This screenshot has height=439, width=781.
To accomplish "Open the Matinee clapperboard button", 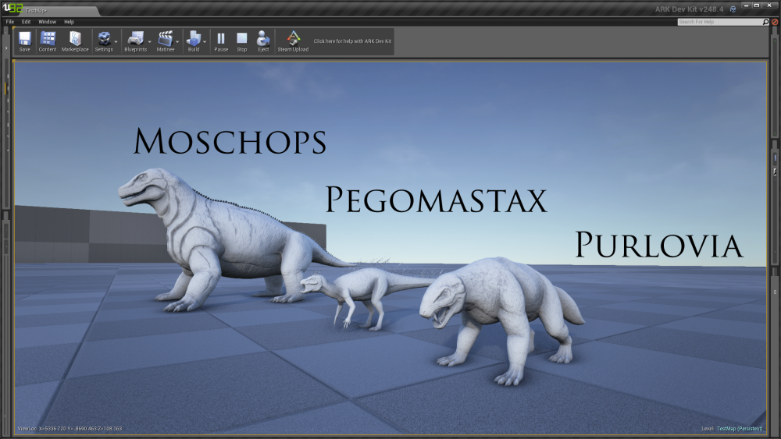I will [x=166, y=41].
